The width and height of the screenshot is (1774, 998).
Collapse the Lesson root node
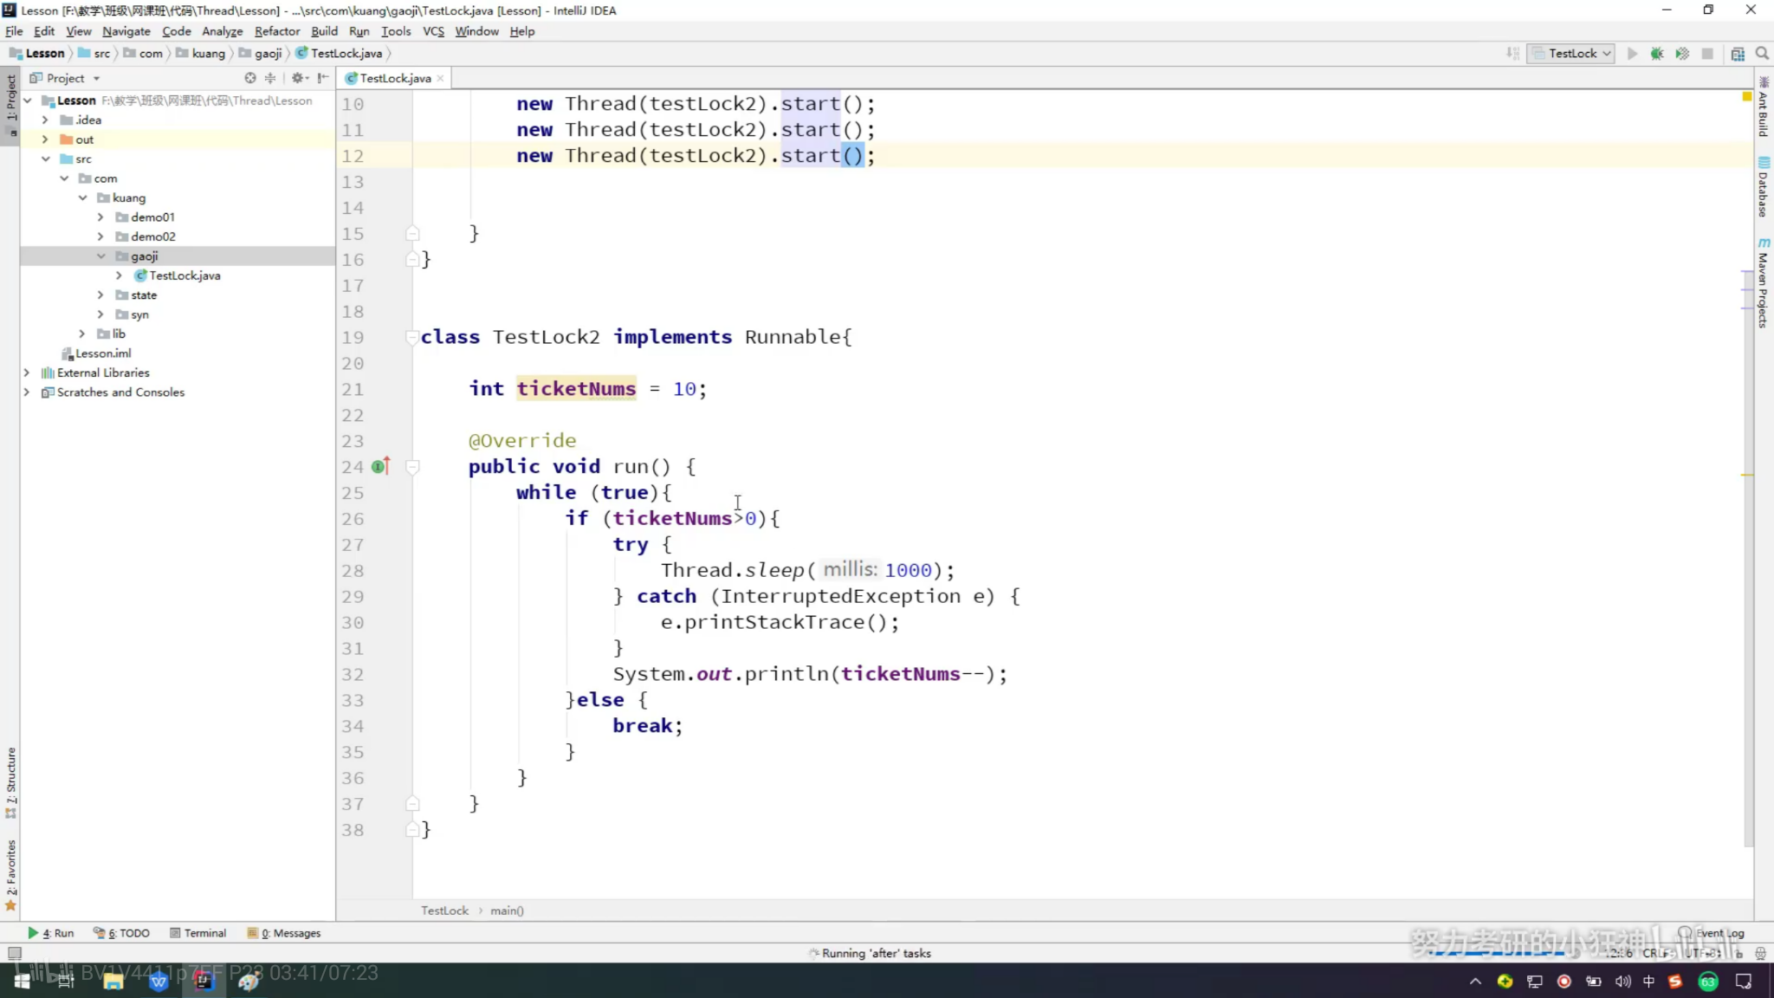tap(28, 100)
